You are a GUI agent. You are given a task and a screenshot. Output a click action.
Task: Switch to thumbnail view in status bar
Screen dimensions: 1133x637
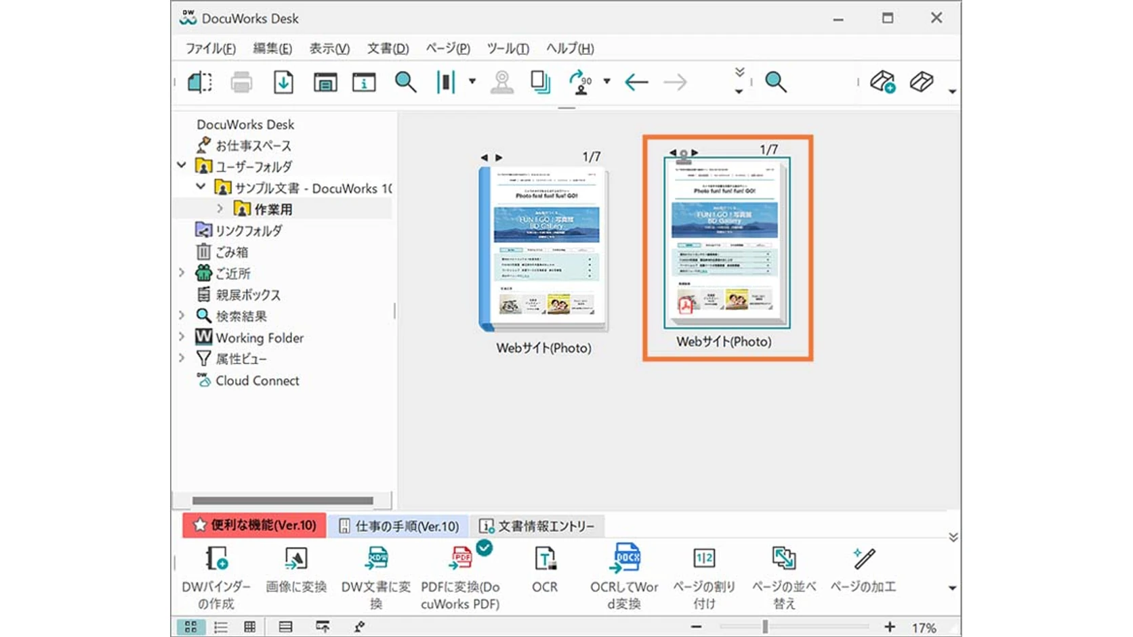190,627
